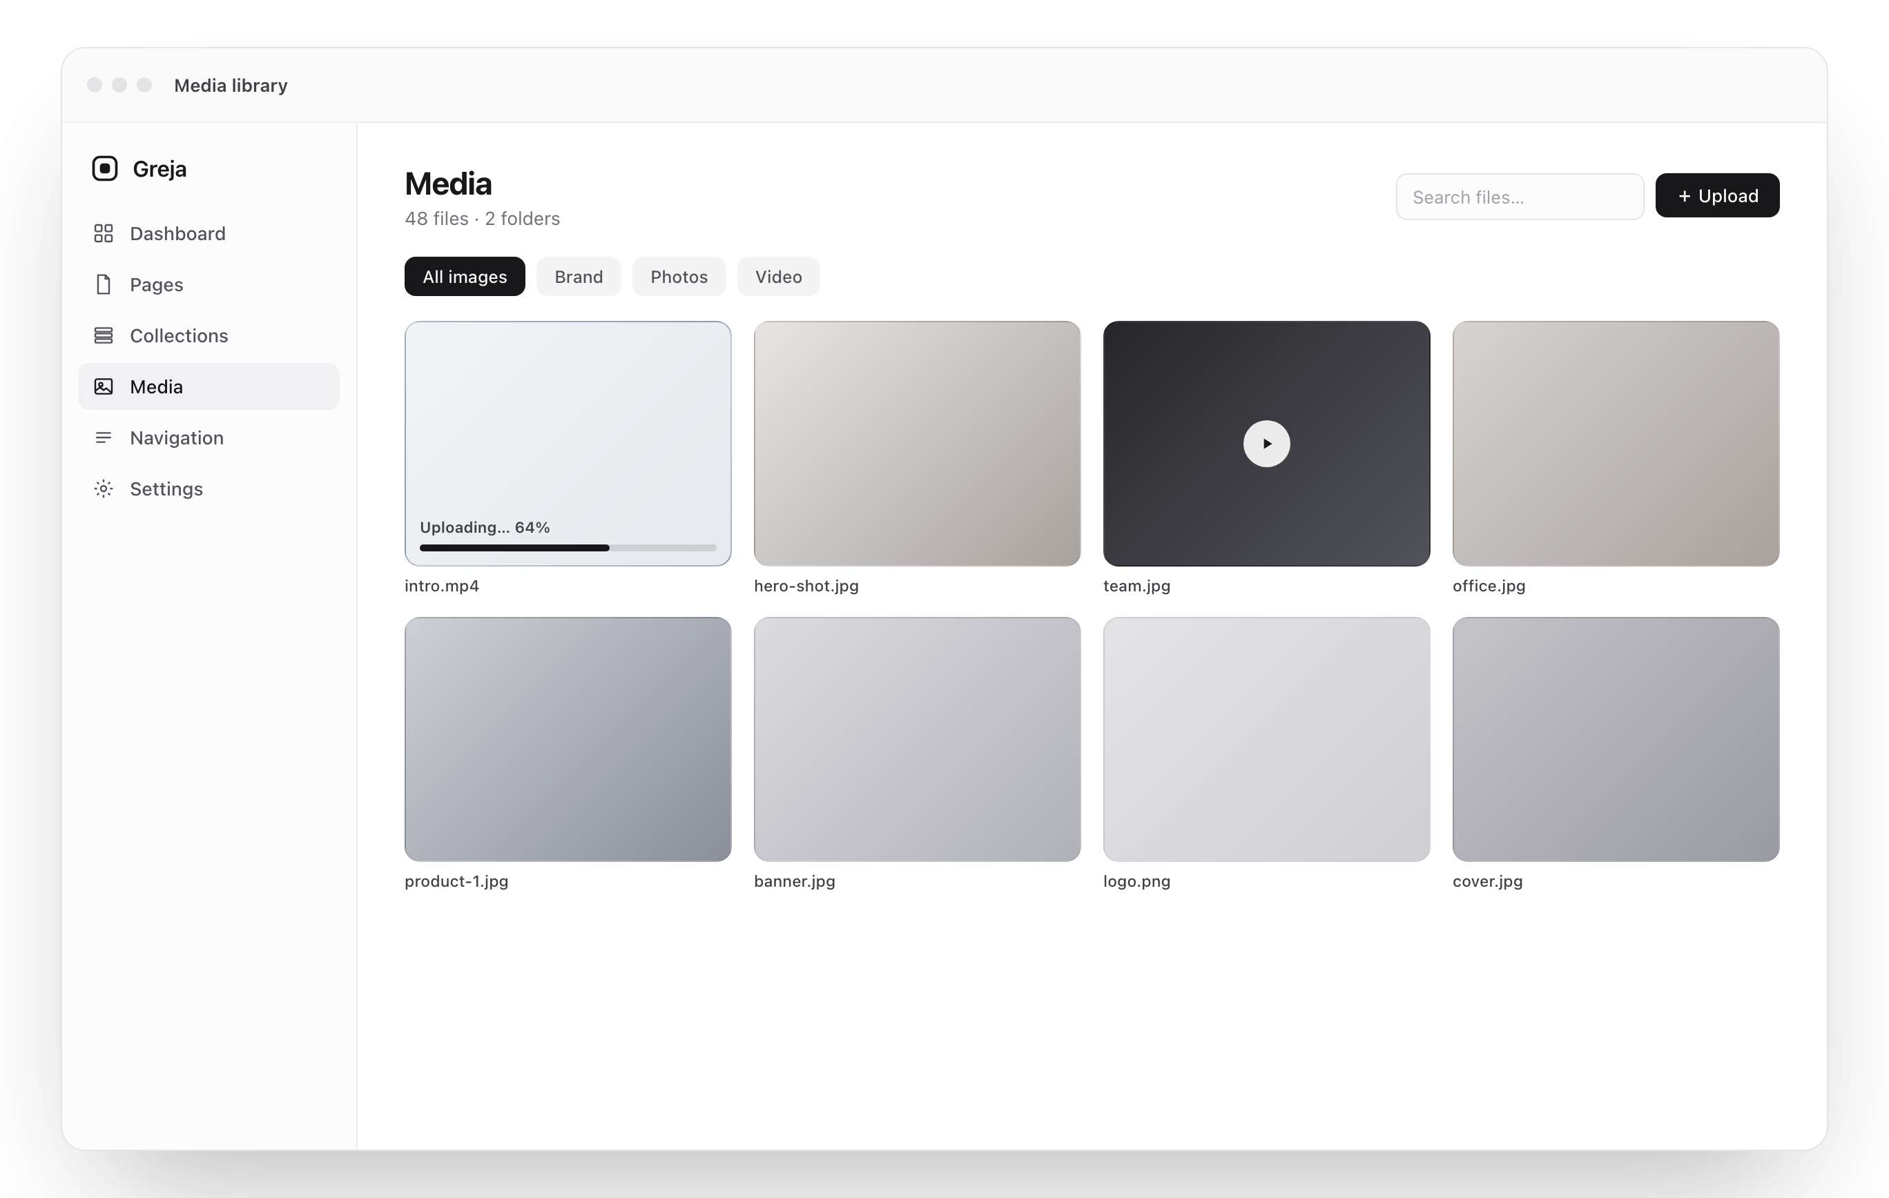This screenshot has width=1889, height=1198.
Task: Show the Video filter tab
Action: pos(778,277)
